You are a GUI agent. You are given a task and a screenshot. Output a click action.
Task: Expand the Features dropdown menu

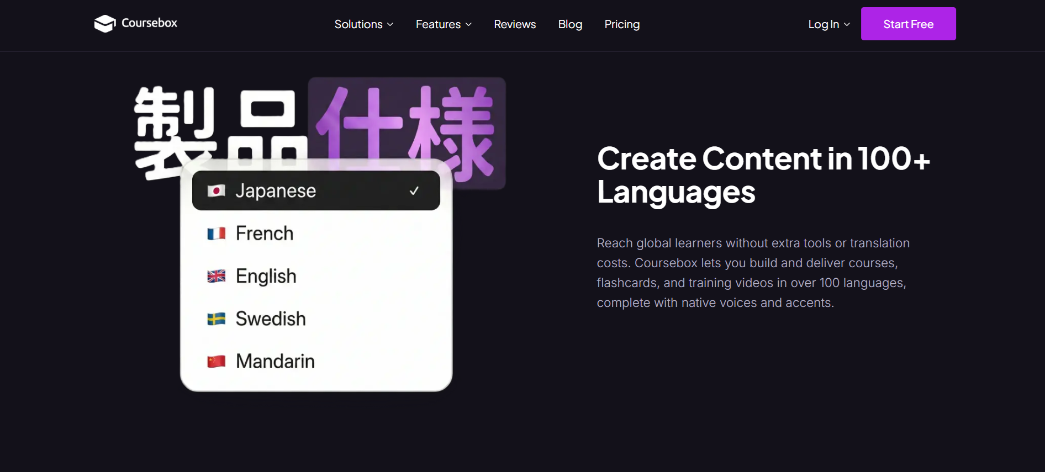(x=444, y=24)
